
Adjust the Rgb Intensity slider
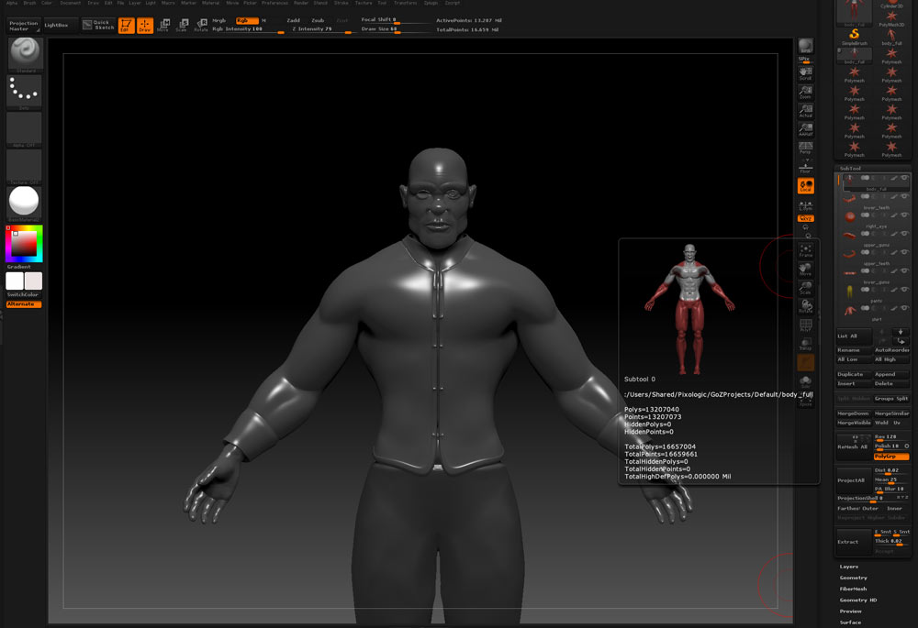point(248,29)
